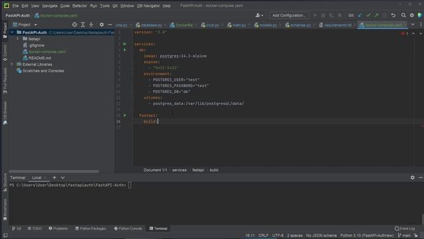This screenshot has height=239, width=424.
Task: Click the run services gutter icon
Action: pyautogui.click(x=125, y=44)
